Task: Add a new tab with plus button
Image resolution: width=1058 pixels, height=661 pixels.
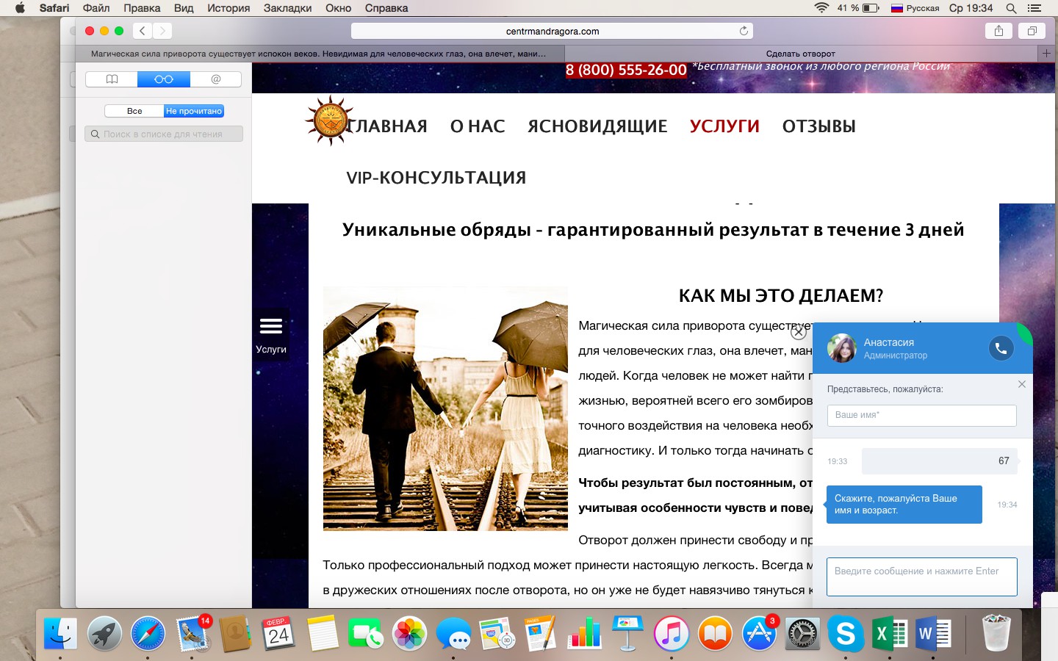Action: [x=1046, y=53]
